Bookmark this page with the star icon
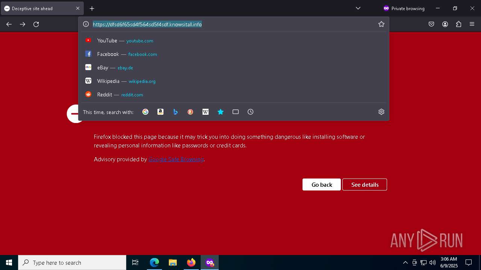The image size is (481, 270). [381, 24]
